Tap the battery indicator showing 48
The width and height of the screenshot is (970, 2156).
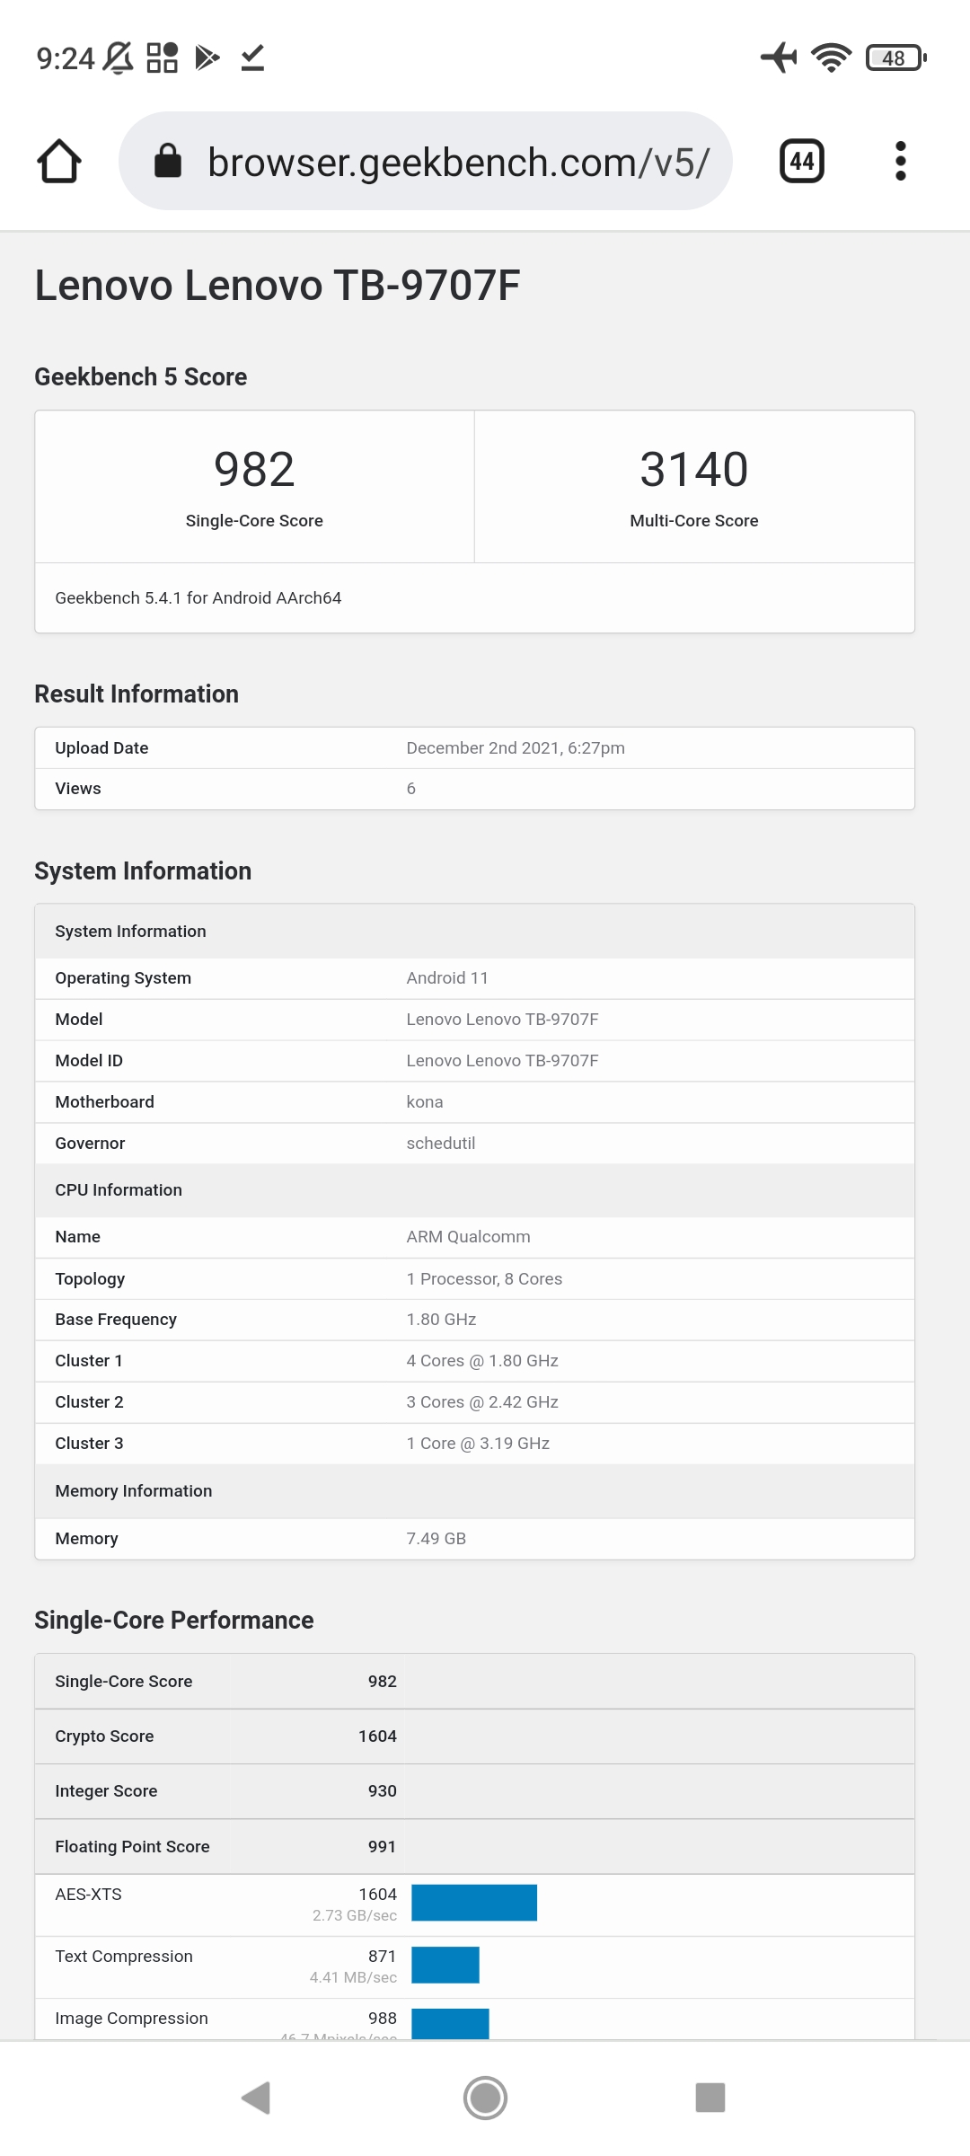click(x=895, y=58)
